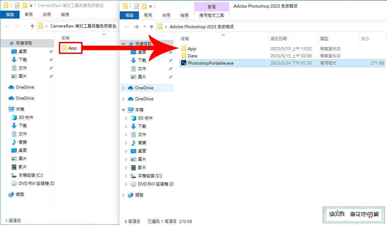Click address bar path in Photoshop window
Viewport: 387px width, 225px height.
tap(202, 26)
